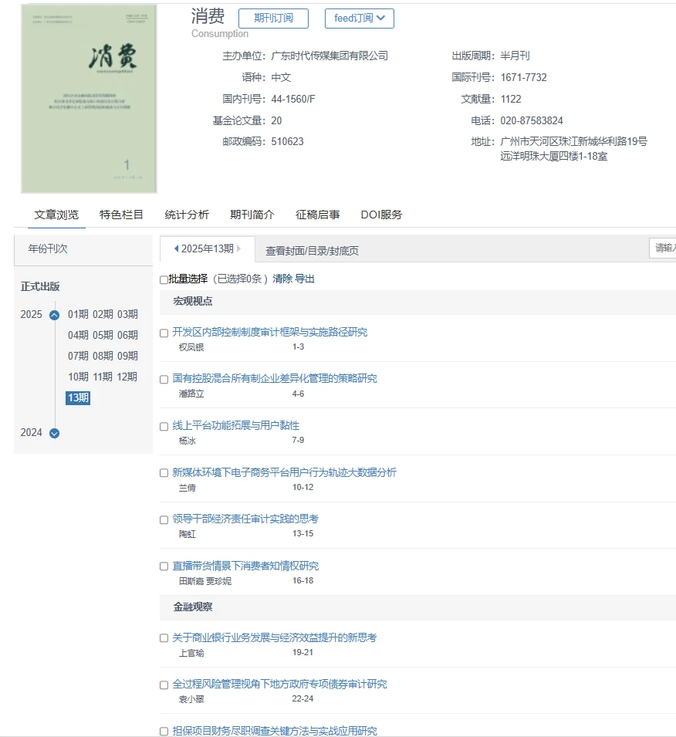Toggle the 批量选择 checkbox

tap(164, 279)
